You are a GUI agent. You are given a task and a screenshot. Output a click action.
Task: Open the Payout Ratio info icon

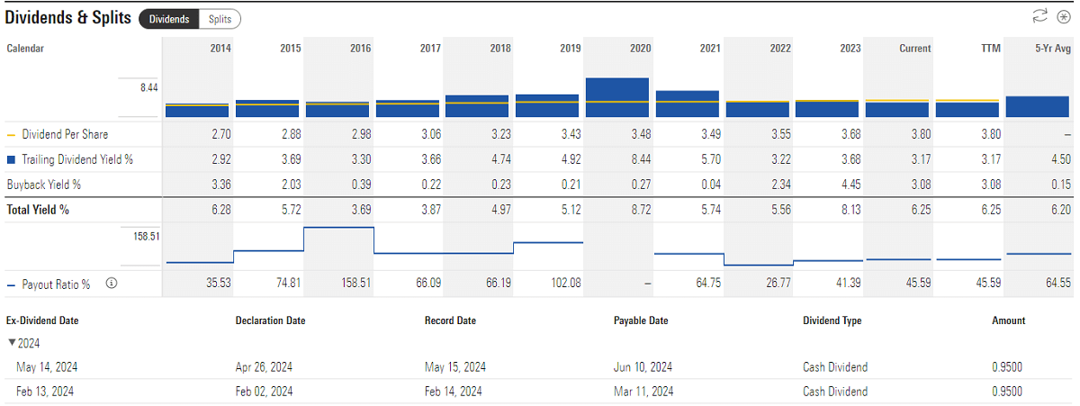pyautogui.click(x=112, y=284)
